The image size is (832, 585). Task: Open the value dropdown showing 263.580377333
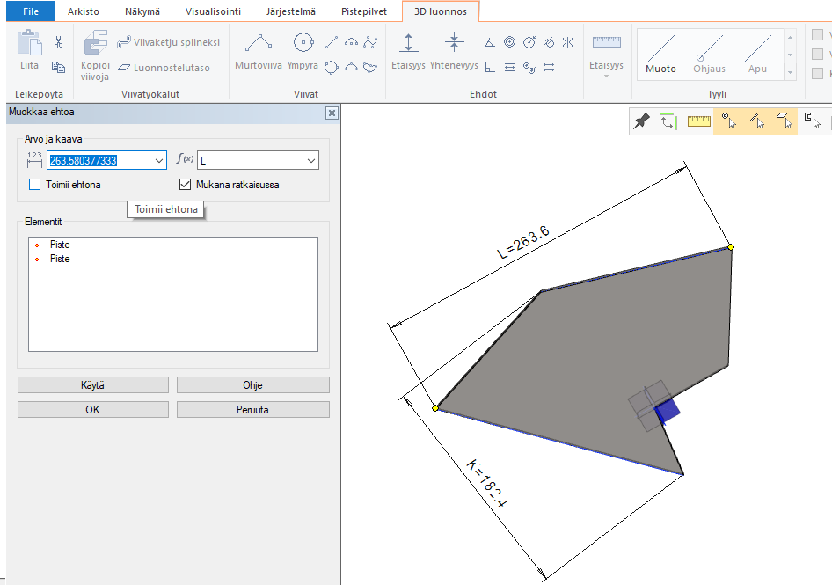coord(158,160)
